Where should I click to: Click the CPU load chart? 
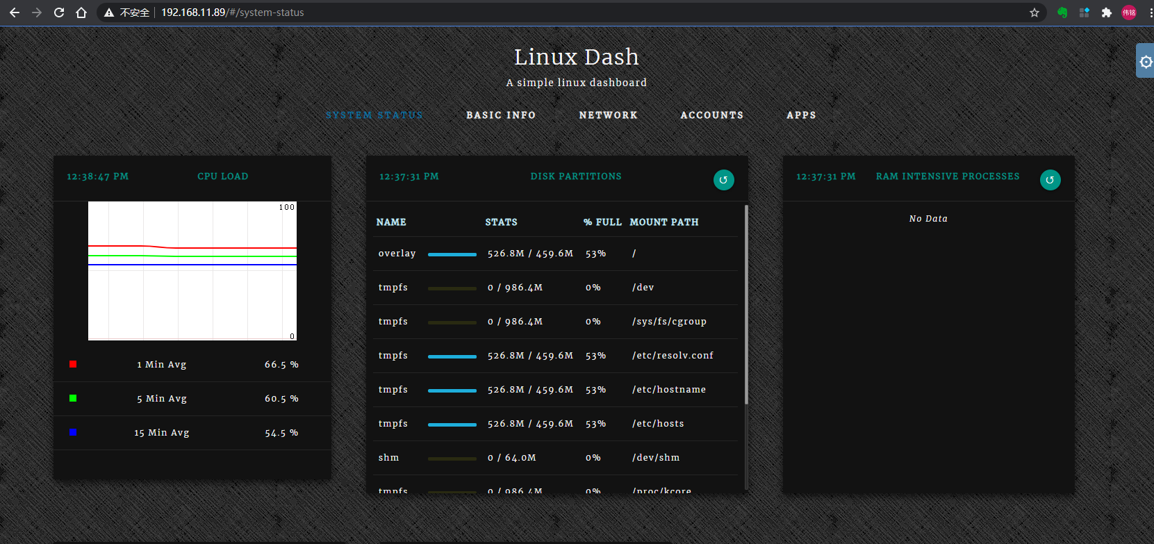192,271
